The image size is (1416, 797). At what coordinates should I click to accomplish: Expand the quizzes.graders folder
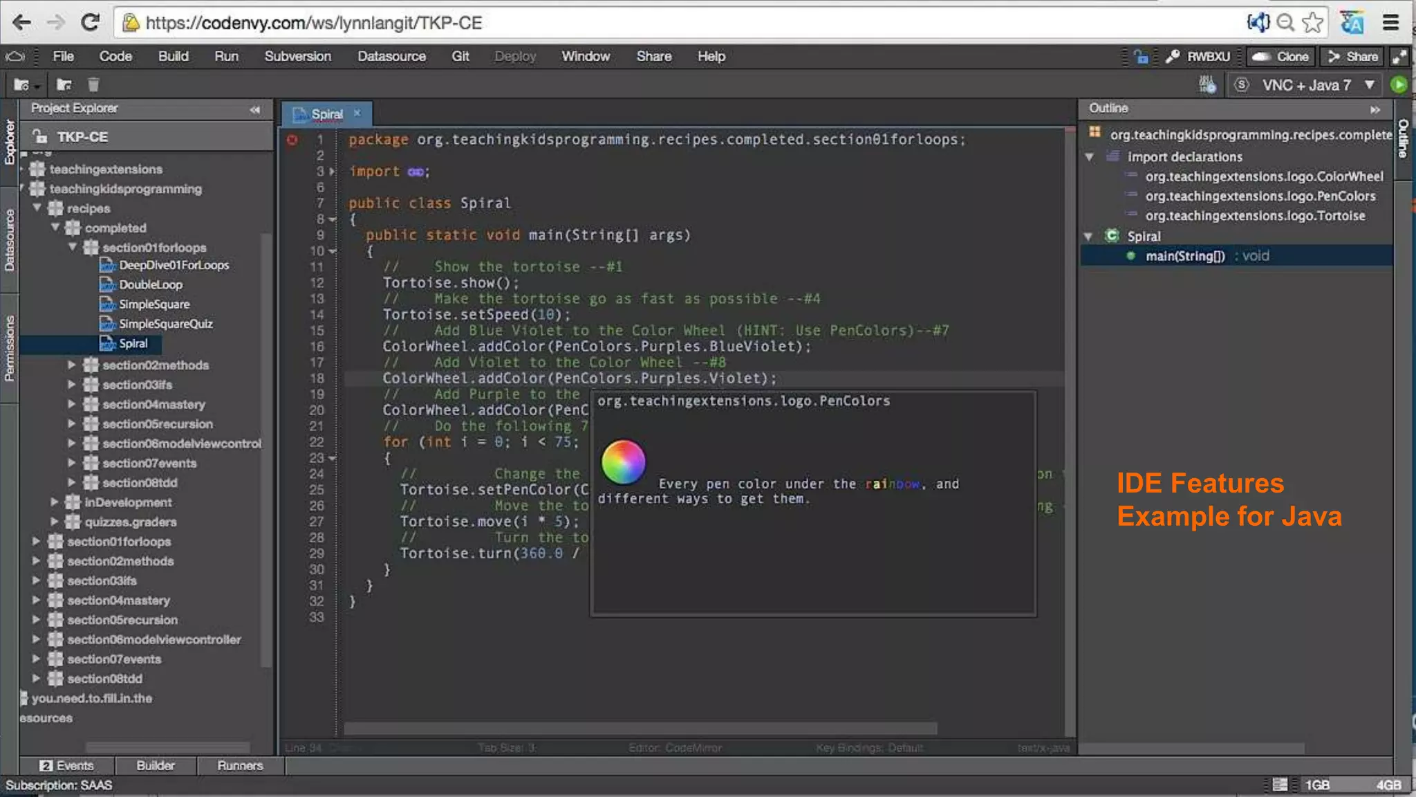click(x=54, y=522)
